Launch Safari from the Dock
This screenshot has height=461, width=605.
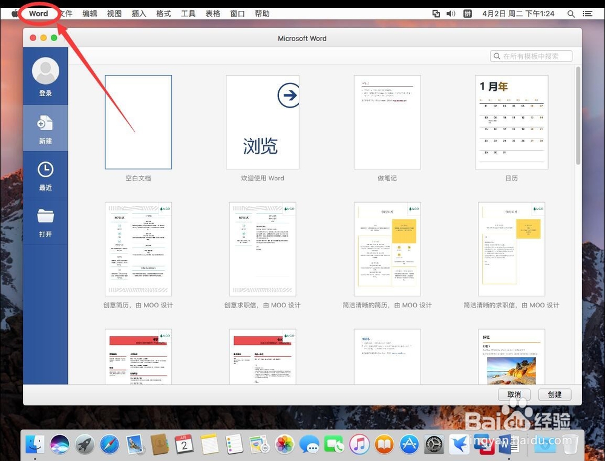click(110, 445)
